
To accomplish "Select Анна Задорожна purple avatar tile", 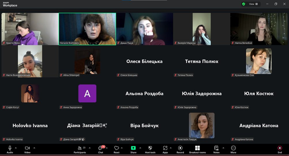I will coord(87,93).
